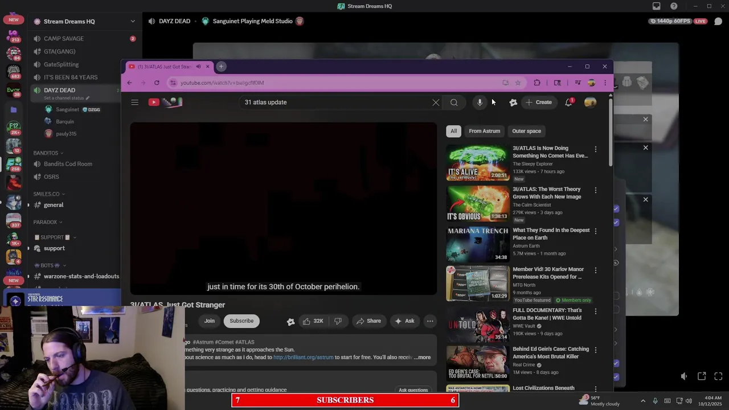Click the browser address bar URL
Viewport: 729px width, 410px height.
(x=222, y=83)
